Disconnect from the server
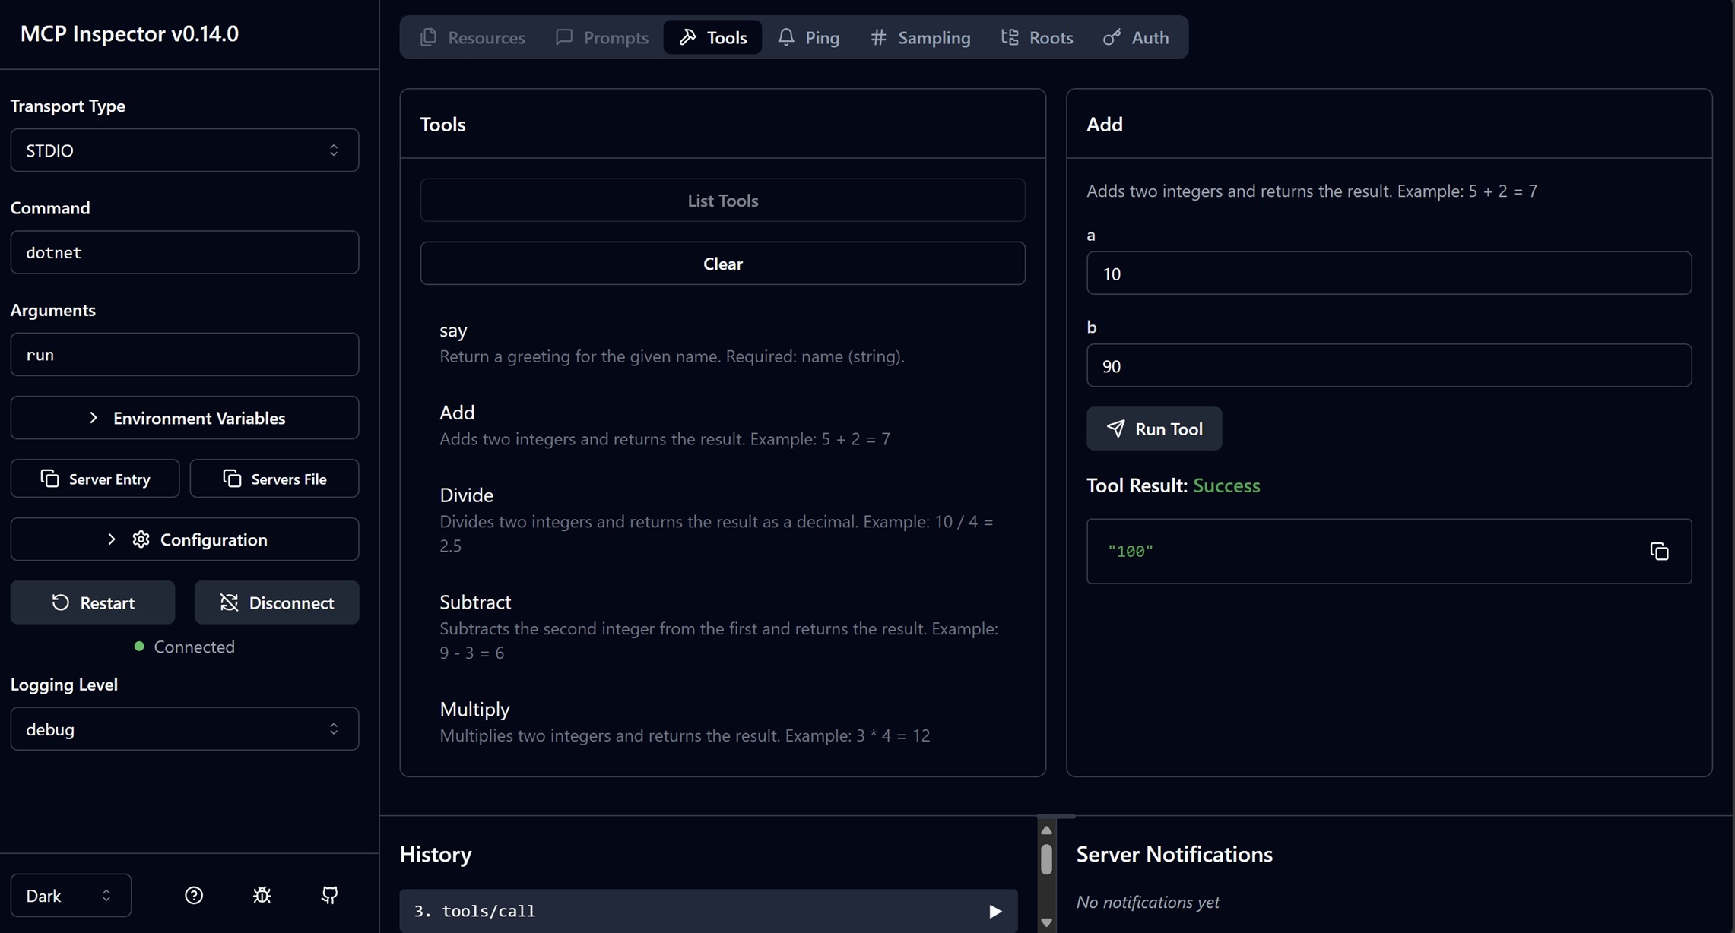This screenshot has width=1735, height=933. 277,602
